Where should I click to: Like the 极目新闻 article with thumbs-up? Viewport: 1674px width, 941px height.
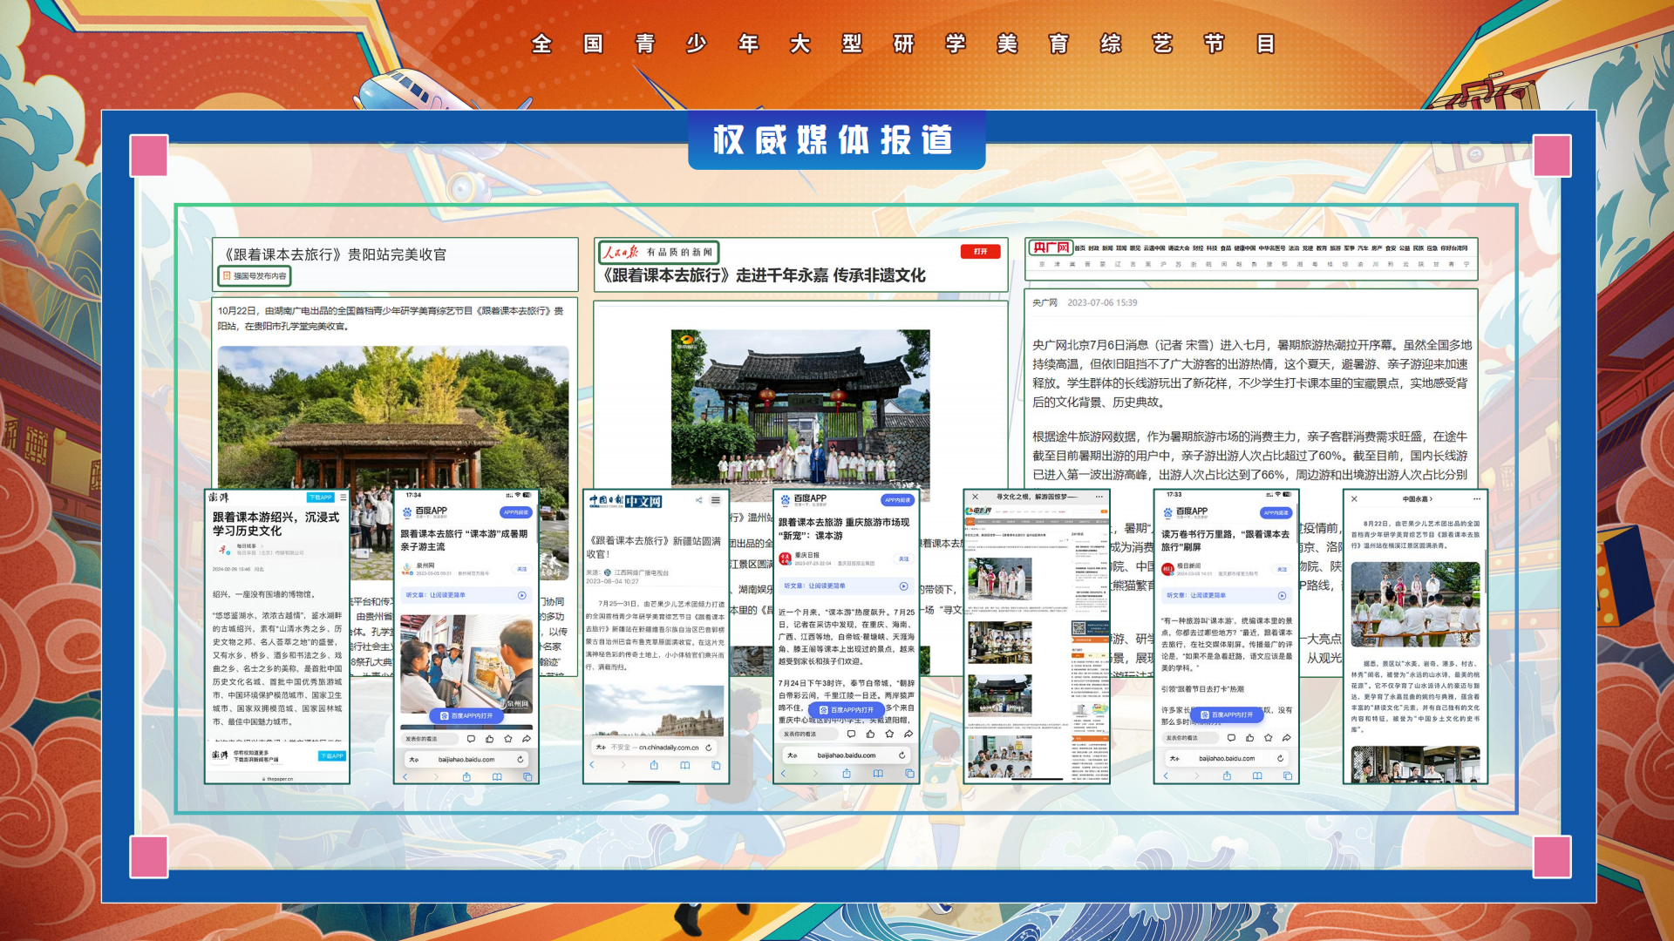pyautogui.click(x=1250, y=738)
